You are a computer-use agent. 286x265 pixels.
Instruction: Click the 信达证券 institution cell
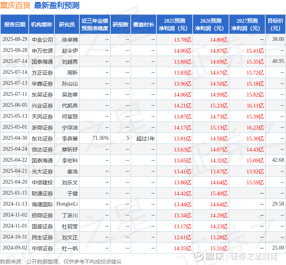pyautogui.click(x=42, y=150)
